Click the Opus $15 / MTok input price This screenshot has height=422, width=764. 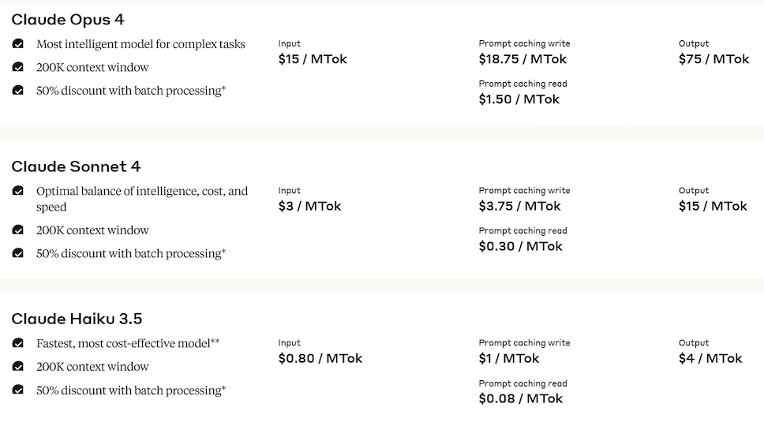[313, 59]
